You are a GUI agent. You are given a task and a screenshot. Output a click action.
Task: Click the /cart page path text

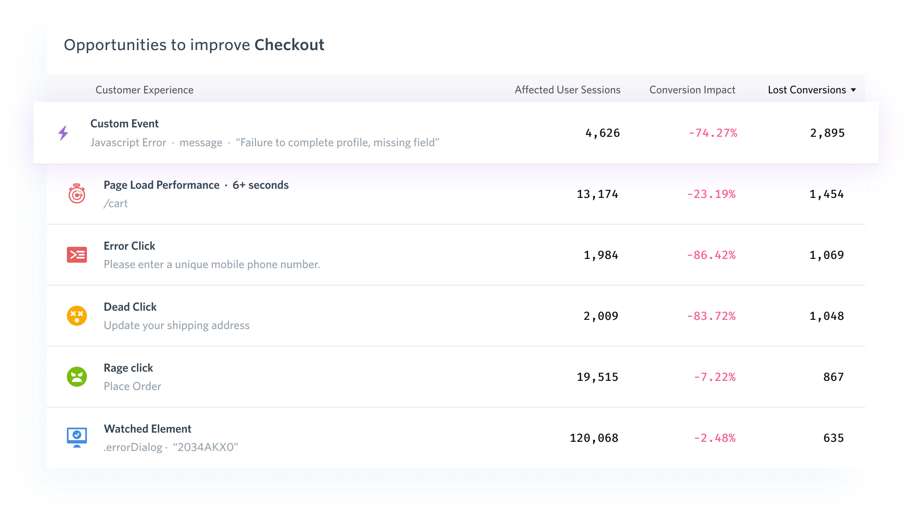click(116, 203)
